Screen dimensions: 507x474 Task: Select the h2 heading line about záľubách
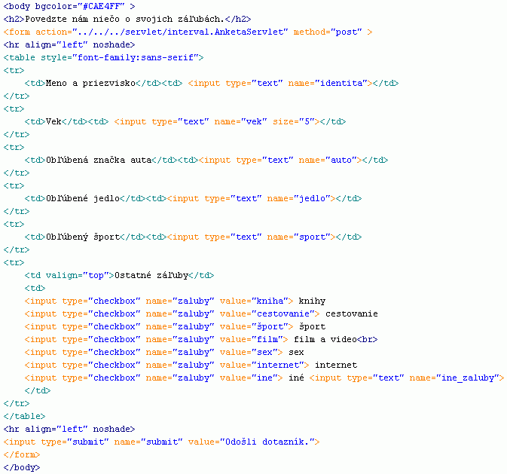[127, 19]
